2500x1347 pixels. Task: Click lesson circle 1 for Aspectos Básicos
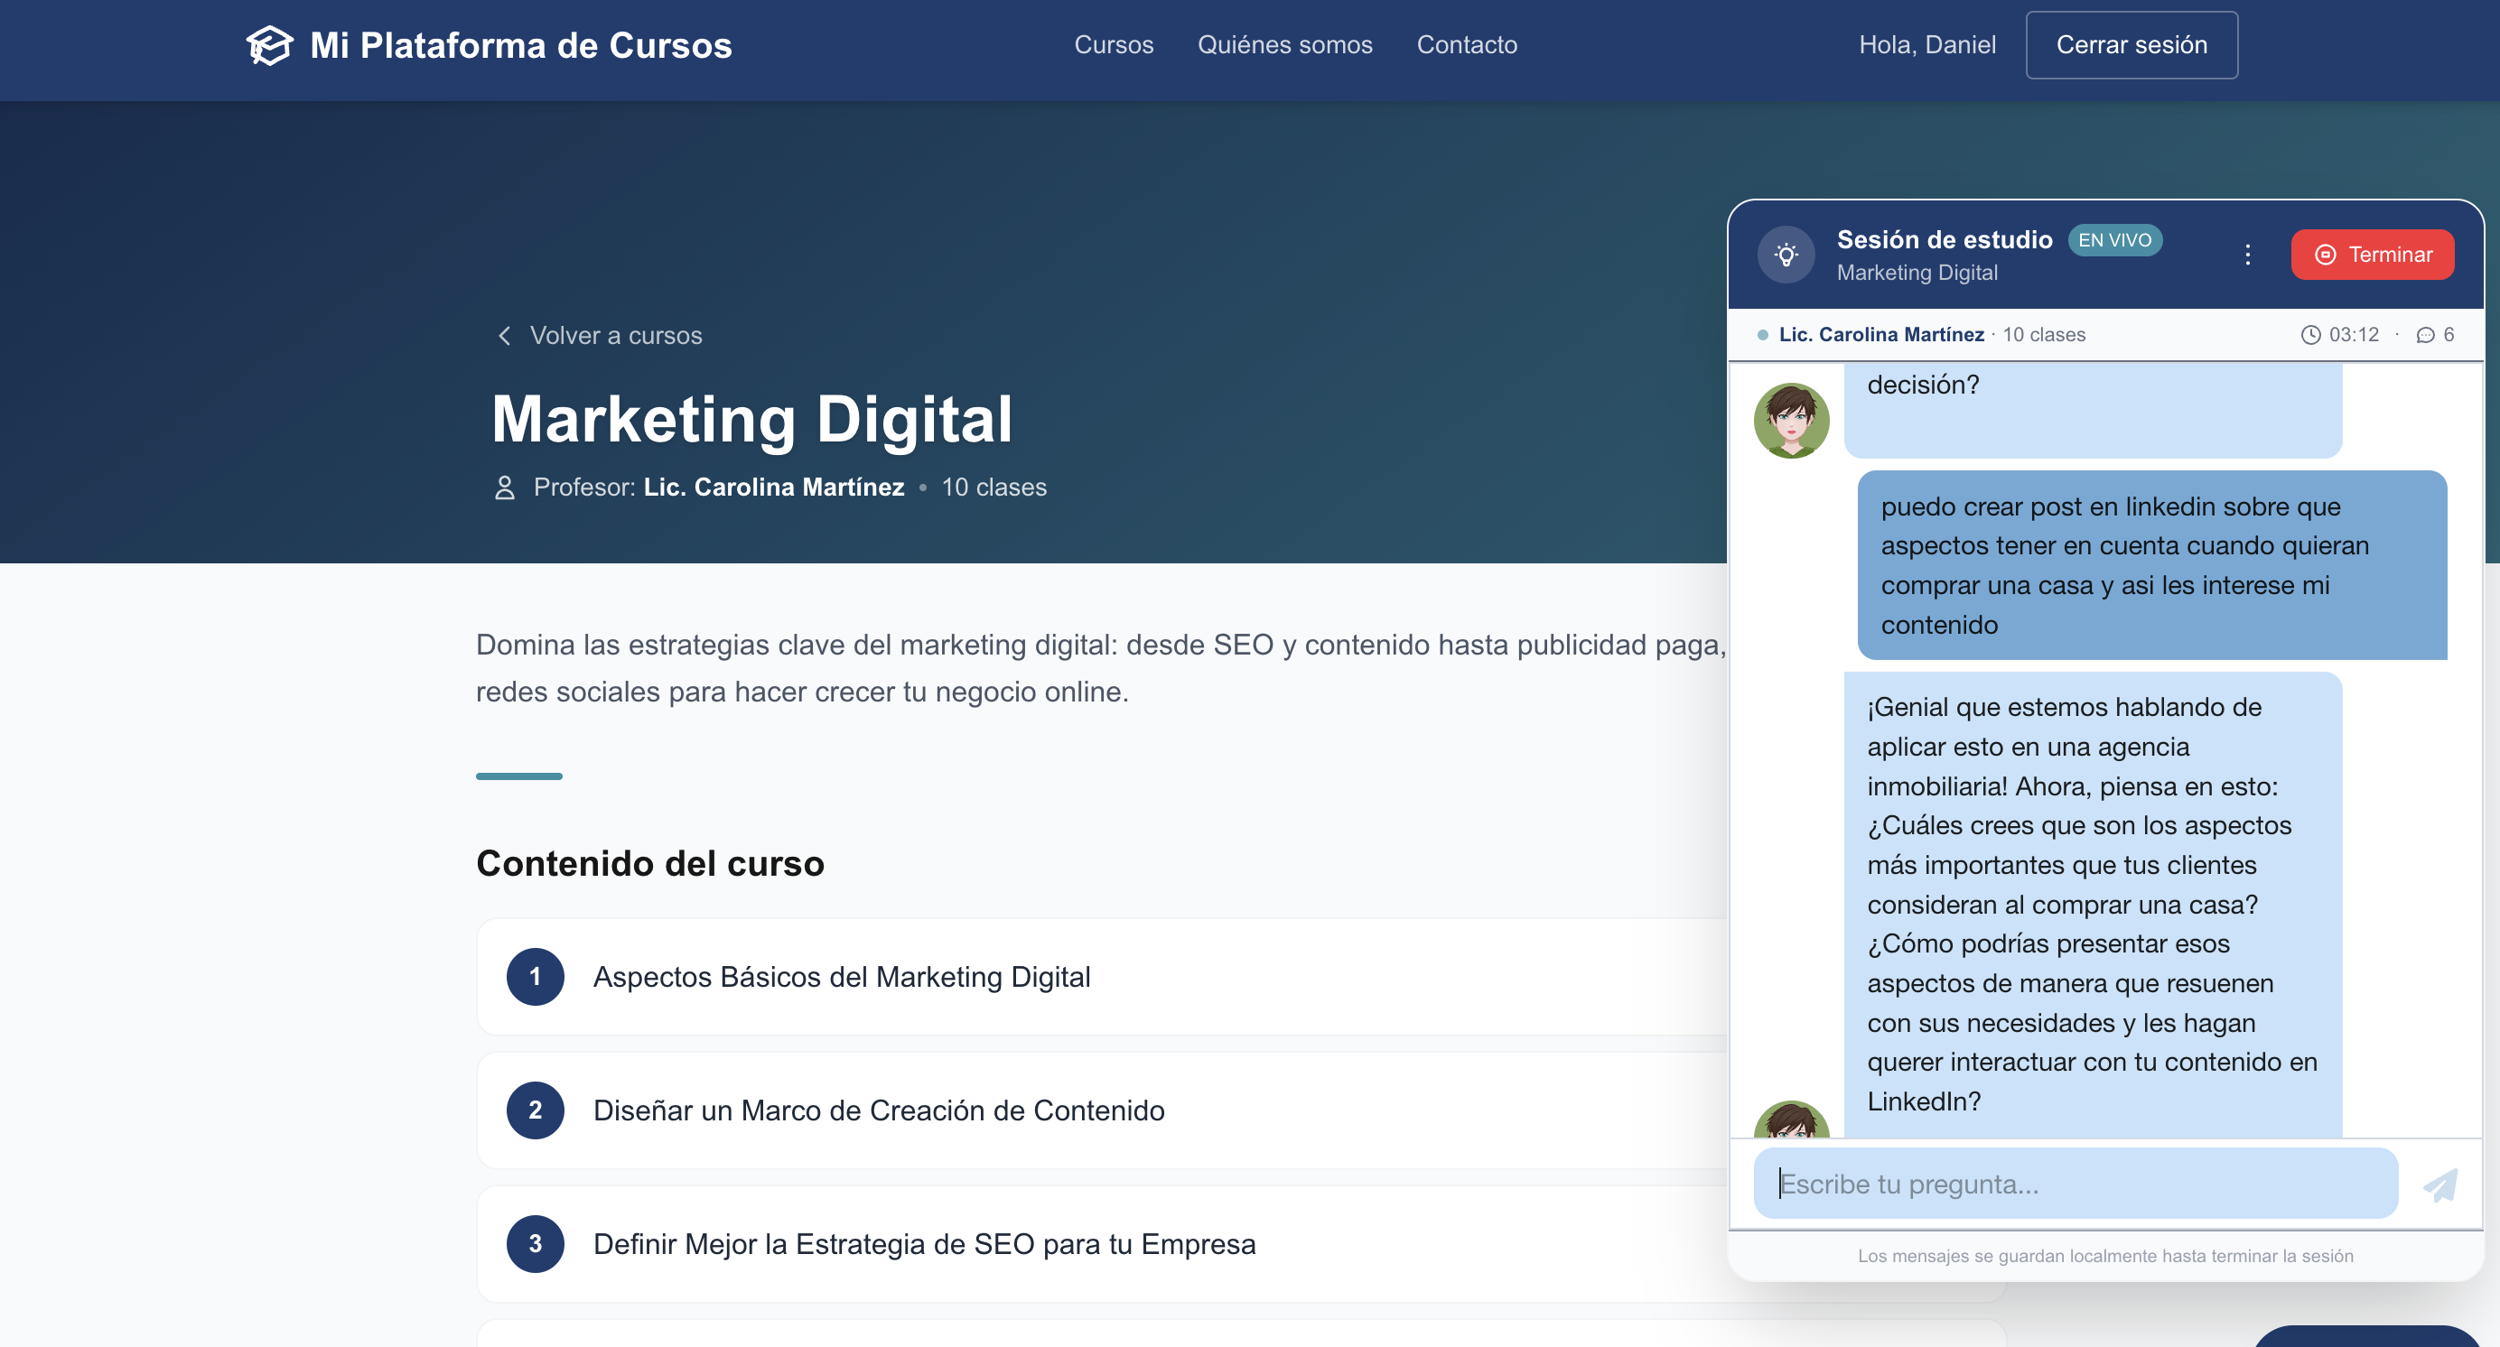coord(535,977)
